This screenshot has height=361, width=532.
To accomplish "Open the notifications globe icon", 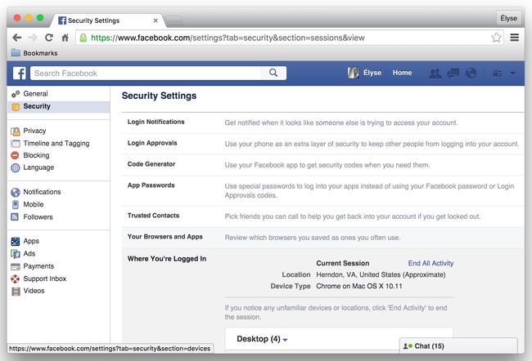I will click(x=471, y=73).
